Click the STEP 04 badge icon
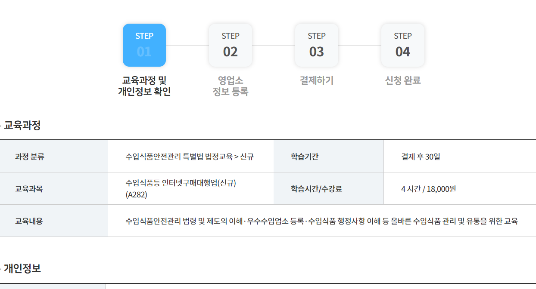This screenshot has height=289, width=536. [x=402, y=45]
